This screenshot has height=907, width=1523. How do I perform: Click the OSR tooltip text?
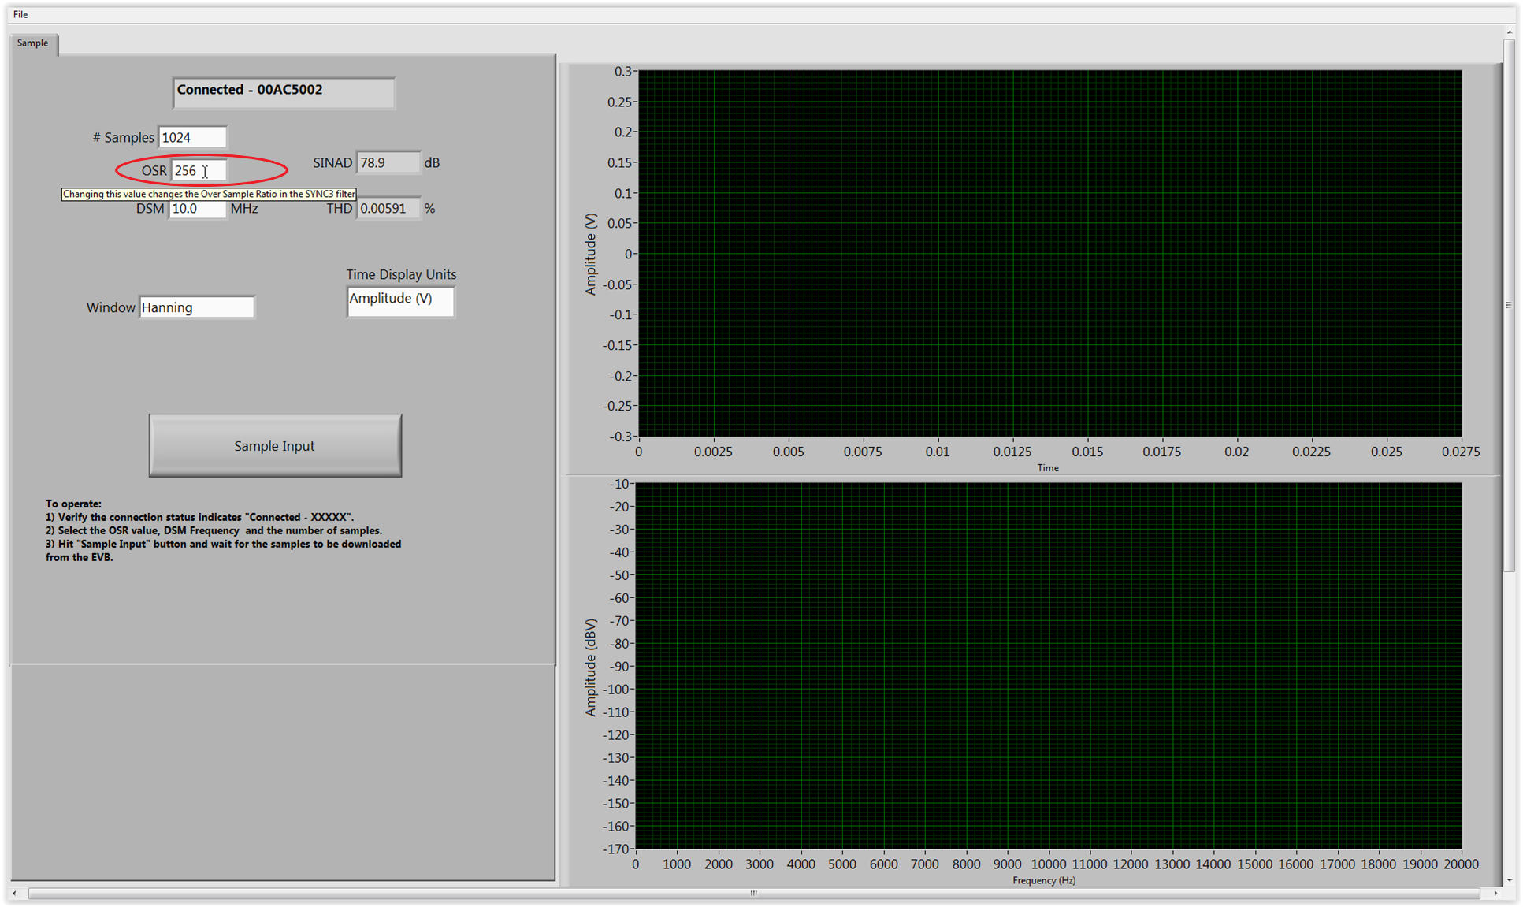point(209,194)
